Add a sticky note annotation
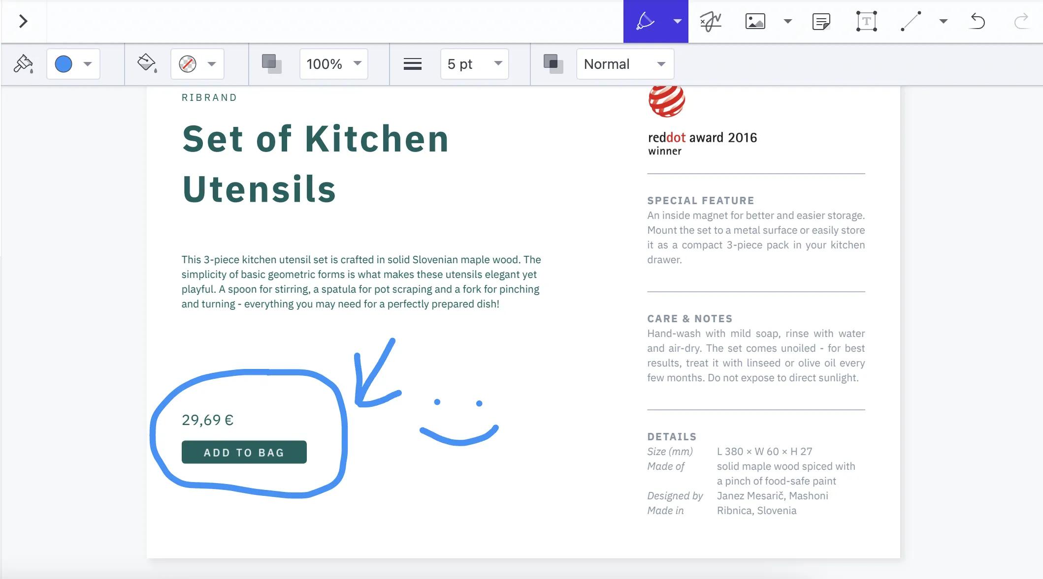1043x579 pixels. pos(821,21)
